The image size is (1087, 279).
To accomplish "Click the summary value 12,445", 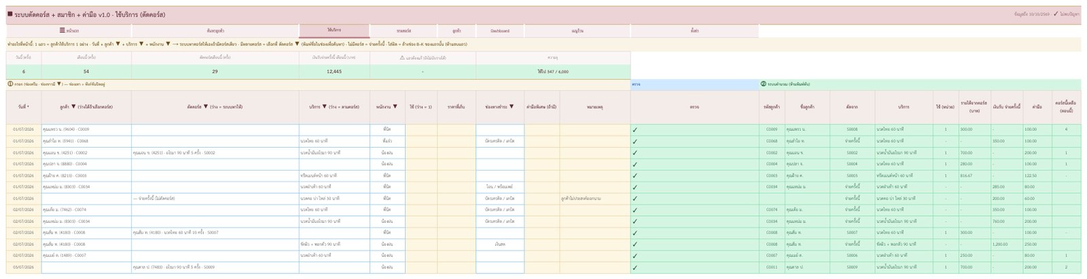I will (334, 71).
